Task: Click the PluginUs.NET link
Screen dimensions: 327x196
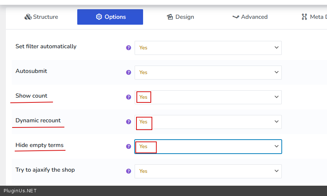Action: coord(20,191)
